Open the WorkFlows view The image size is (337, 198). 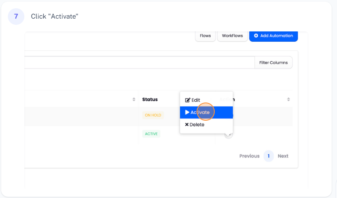coord(232,36)
